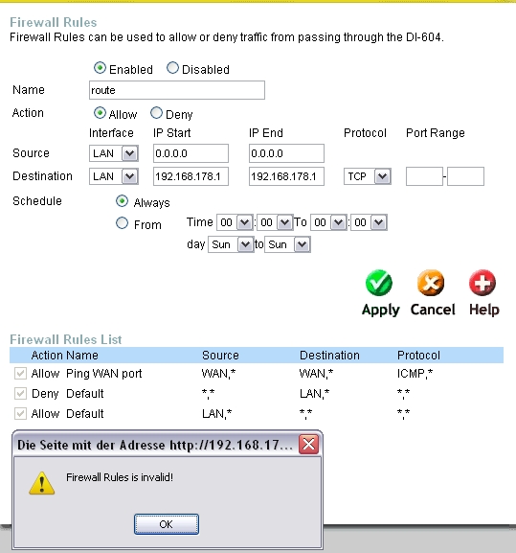Click the Help text label

[x=484, y=310]
